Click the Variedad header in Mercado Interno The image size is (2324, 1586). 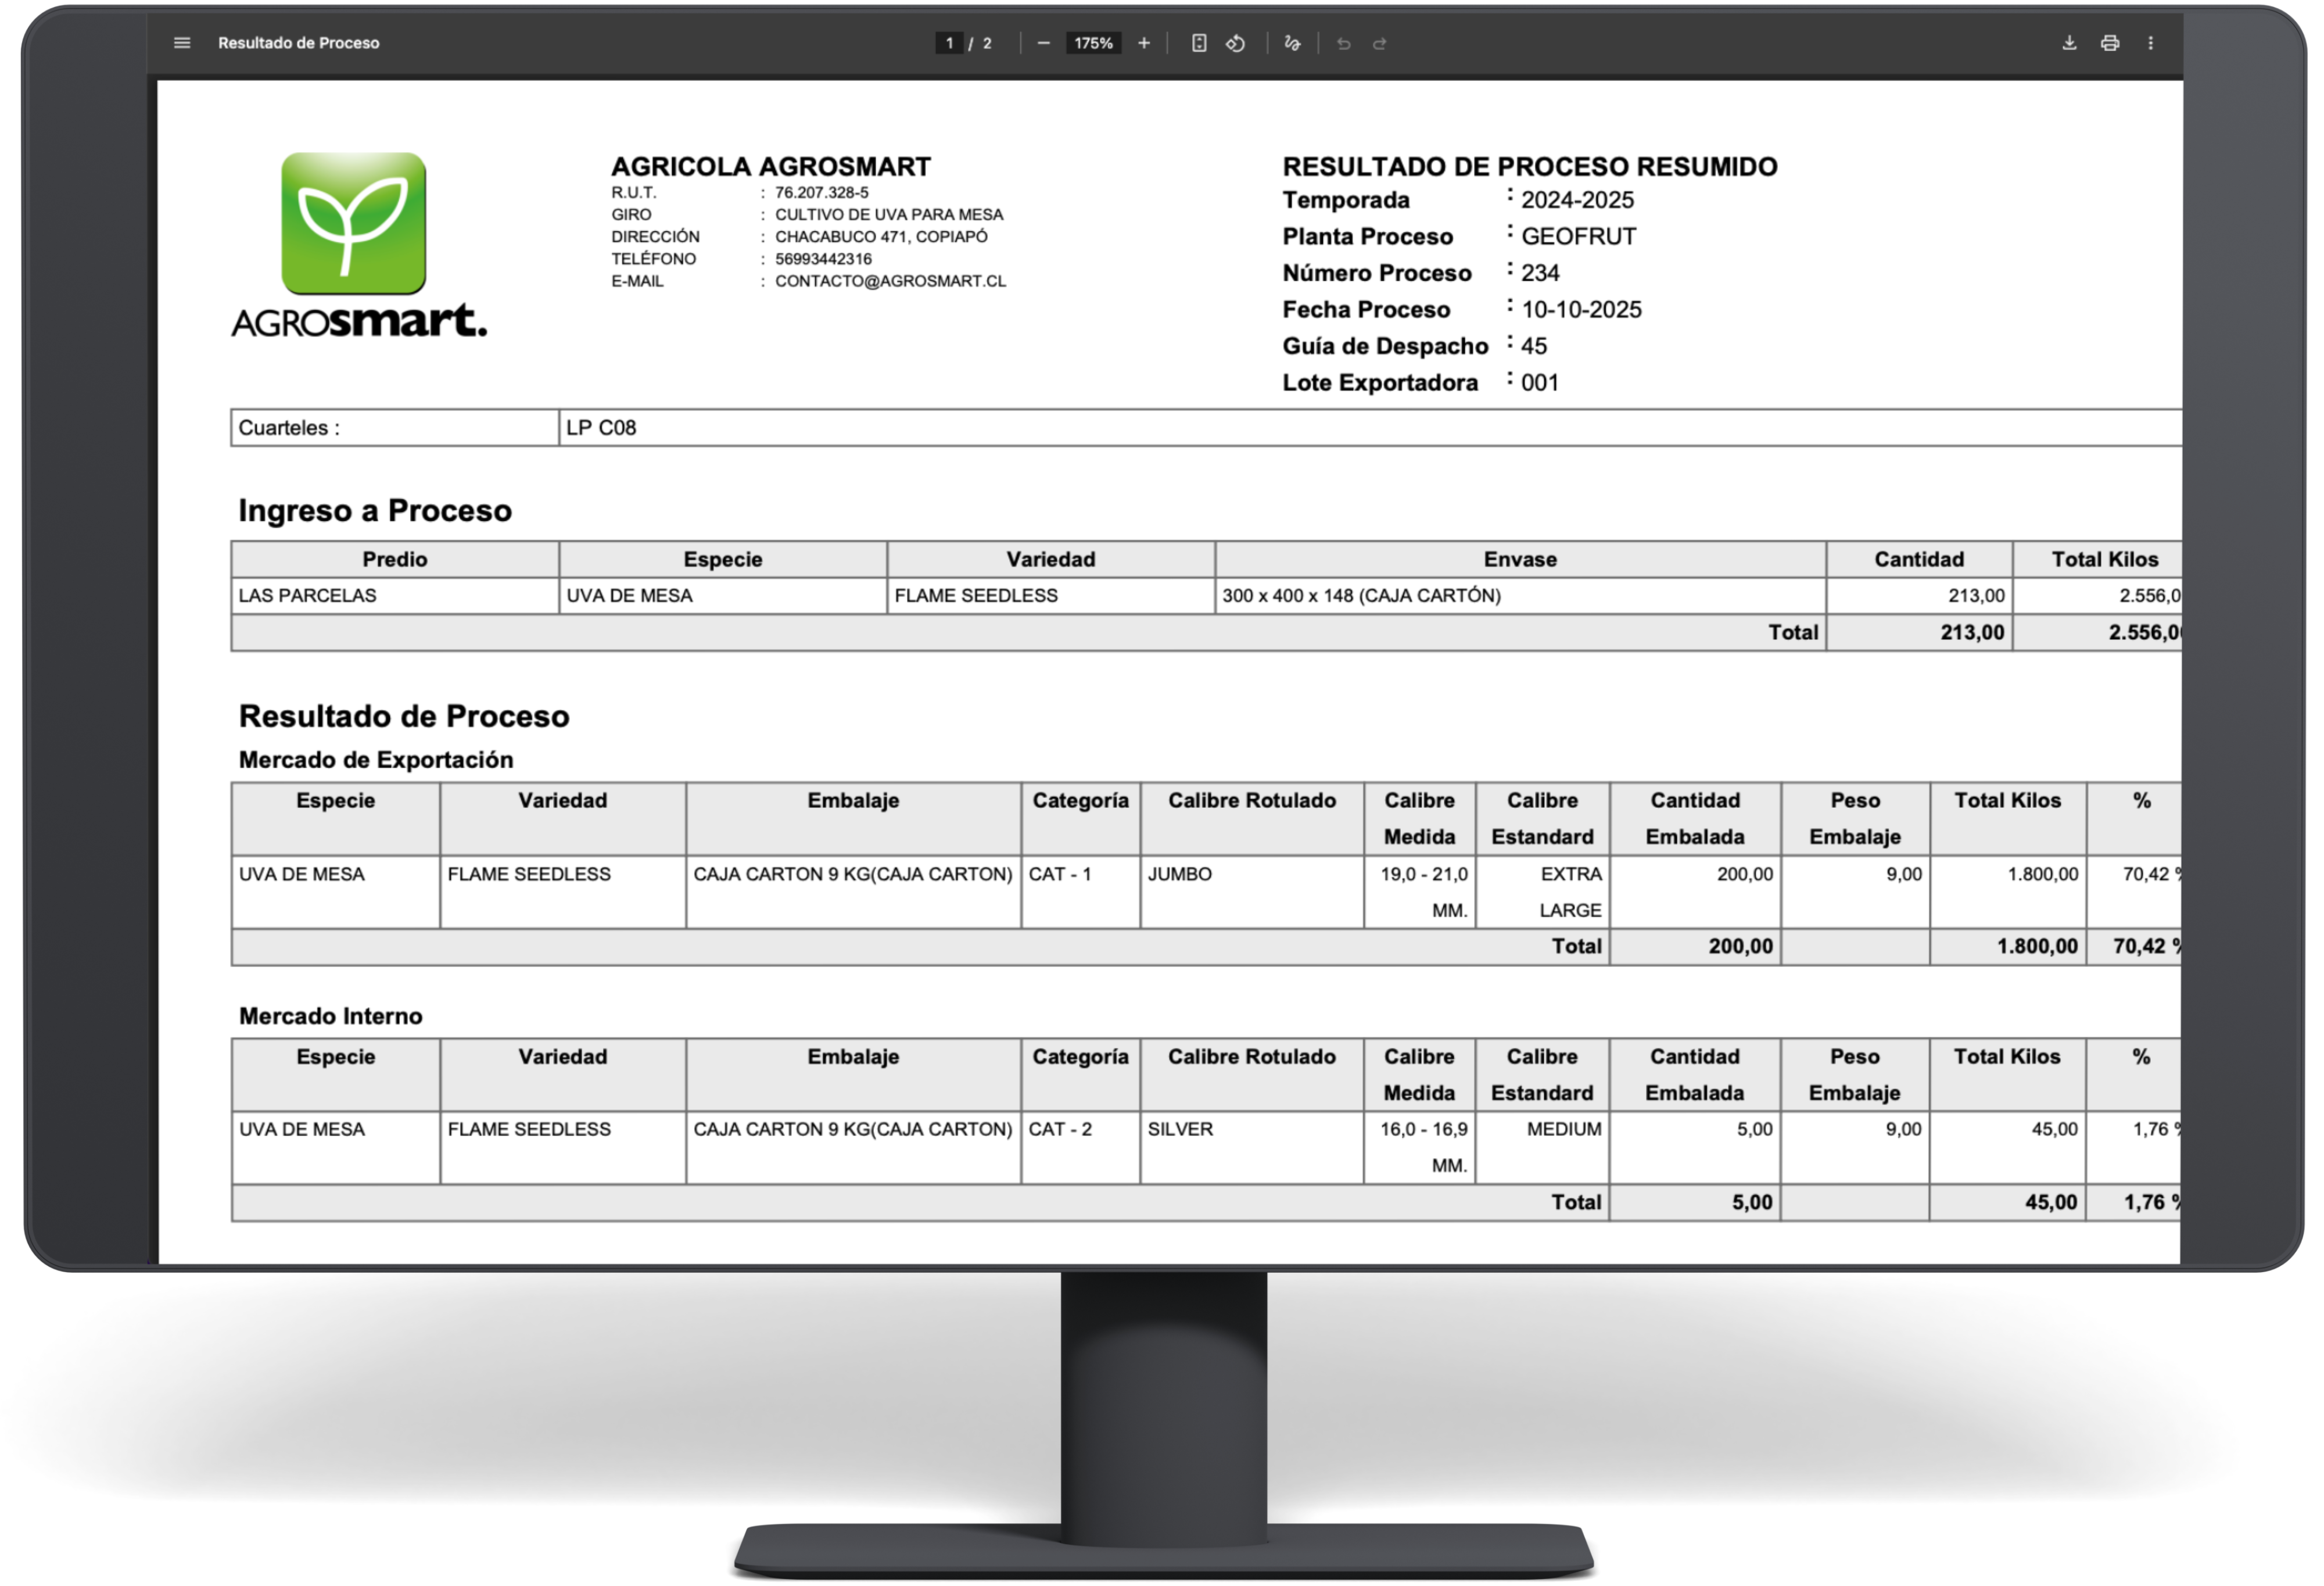click(562, 1057)
